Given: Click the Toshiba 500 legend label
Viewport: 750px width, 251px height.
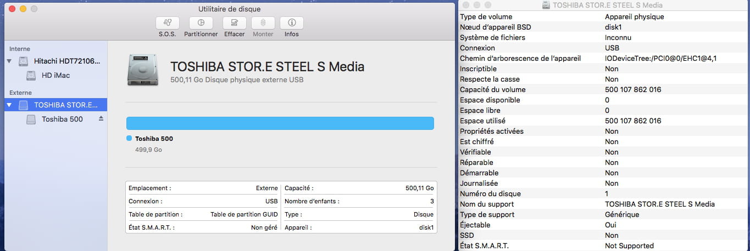Looking at the screenshot, I should tap(154, 139).
